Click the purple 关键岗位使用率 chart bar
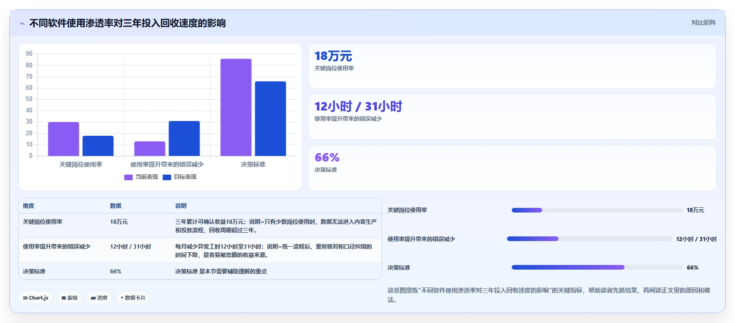Screen dimensions: 735x323 click(x=63, y=139)
